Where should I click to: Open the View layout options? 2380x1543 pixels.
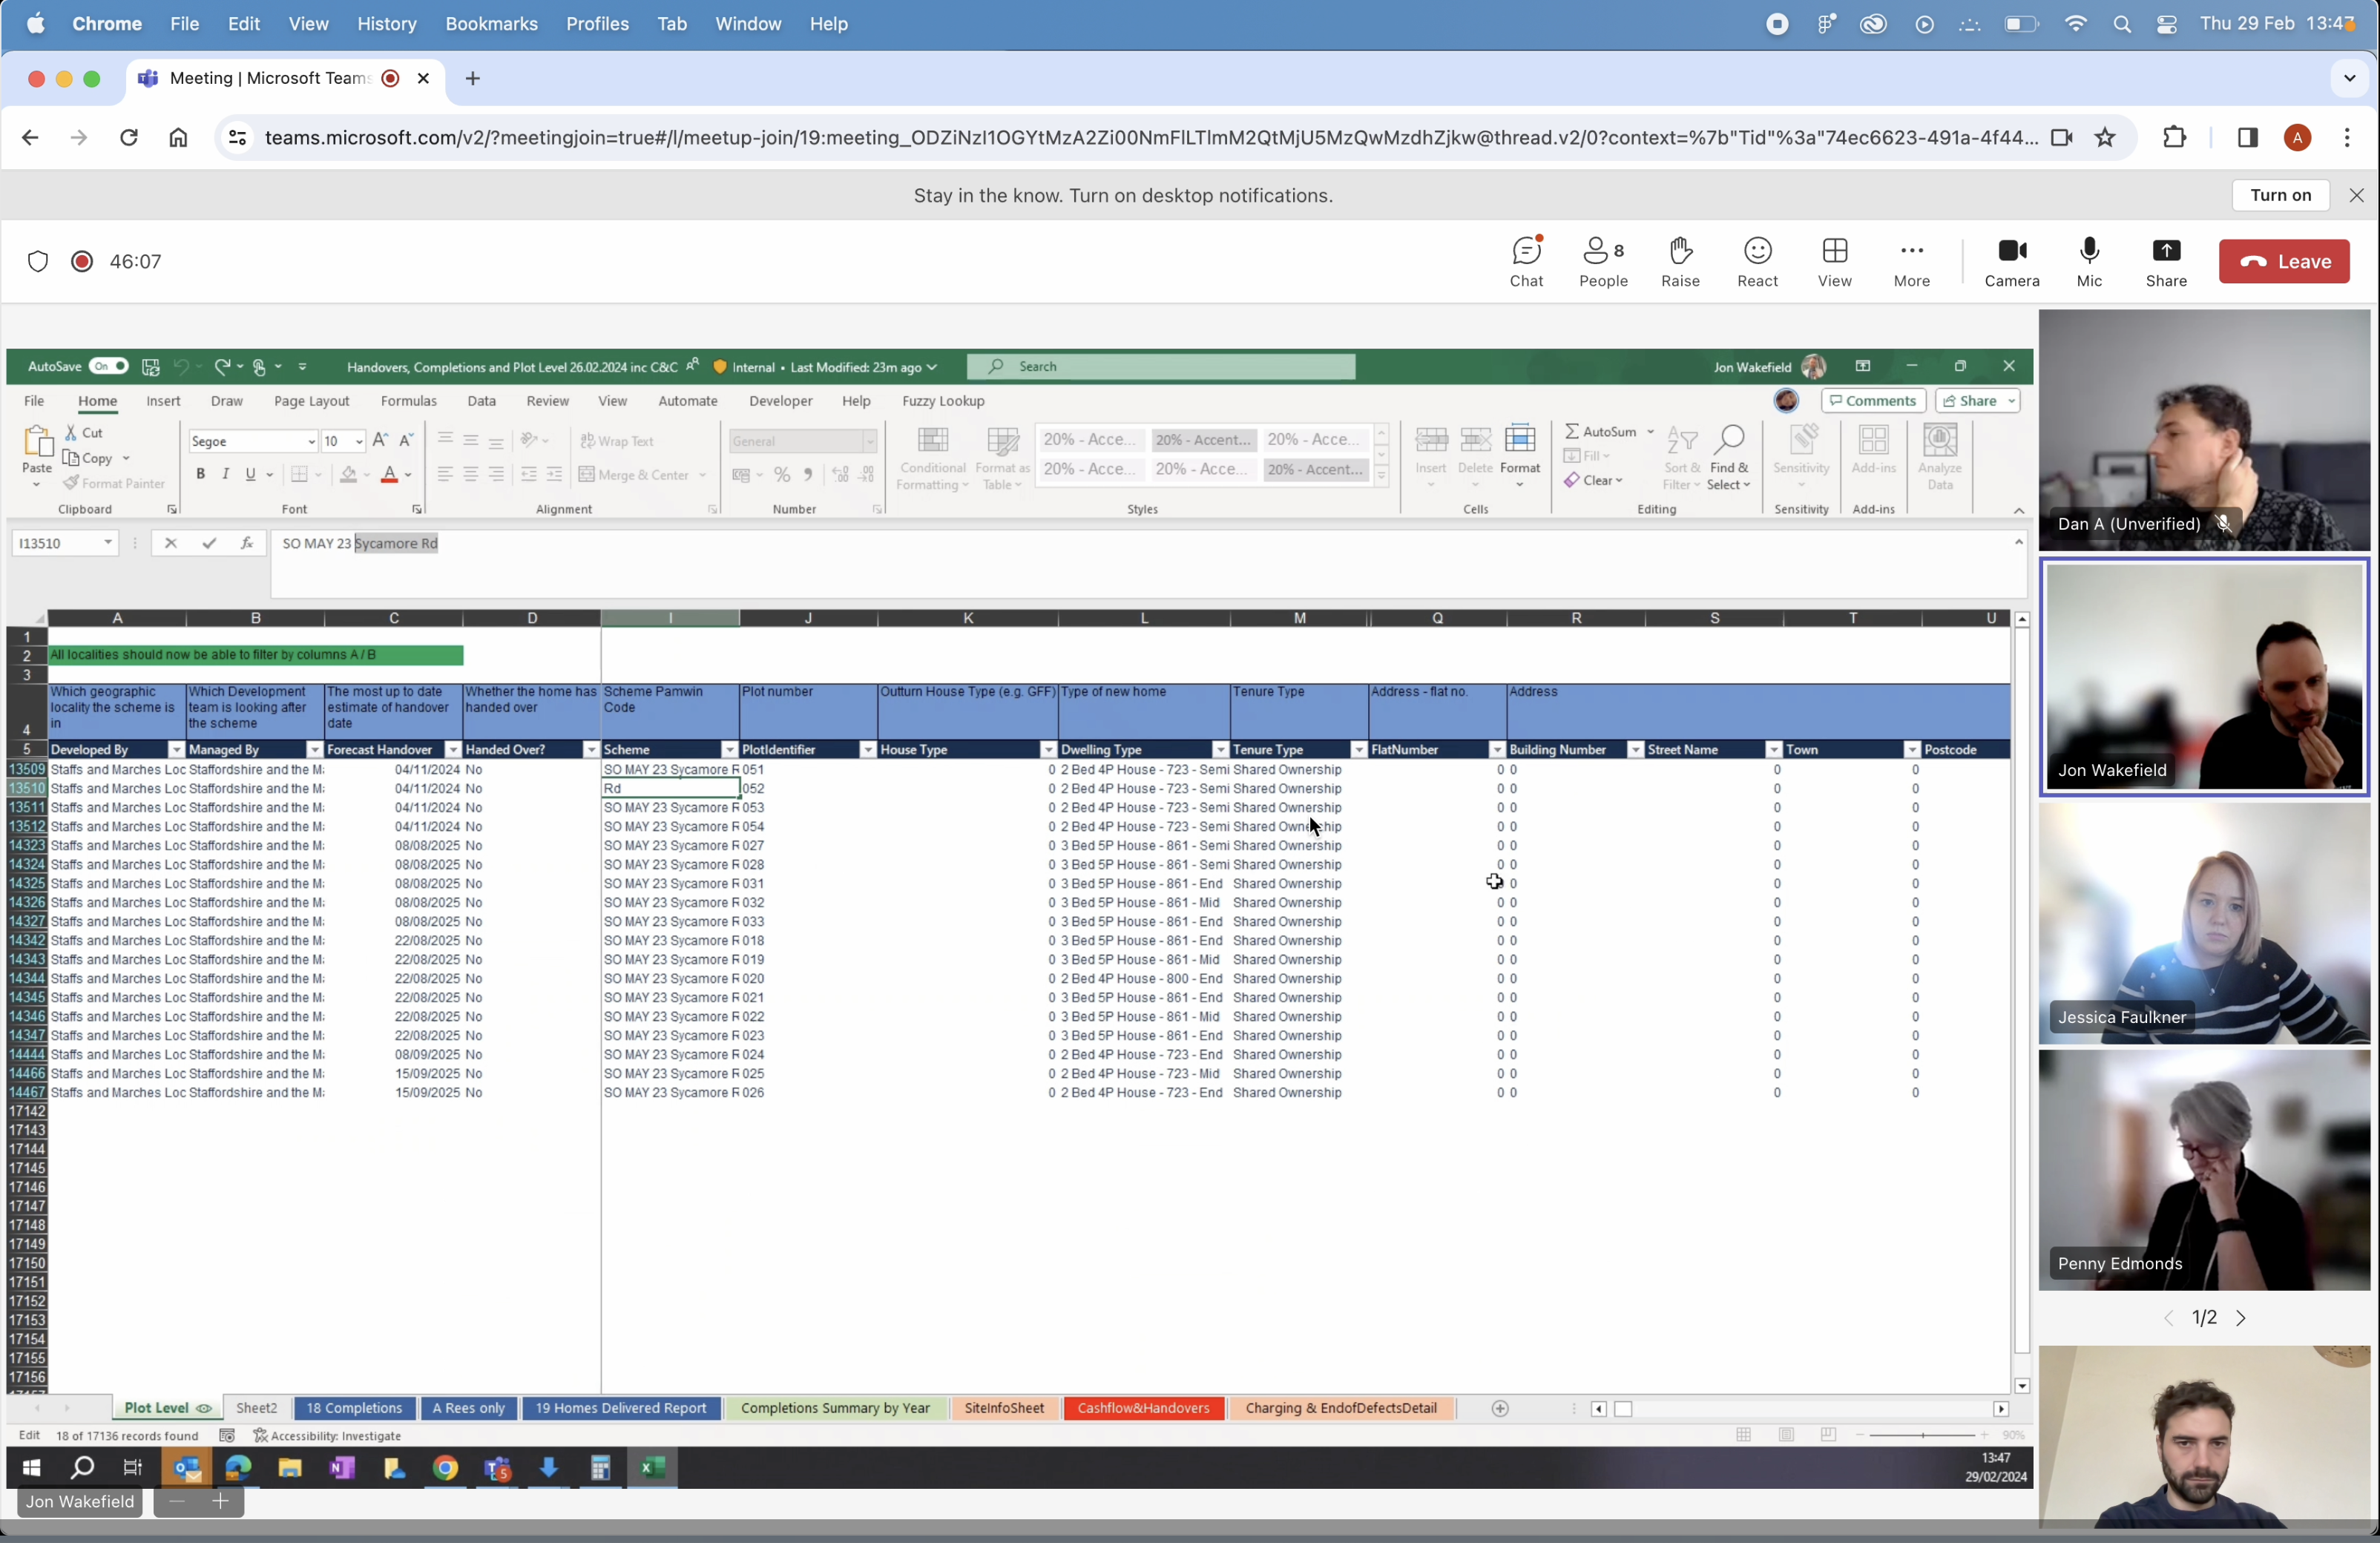[1834, 262]
